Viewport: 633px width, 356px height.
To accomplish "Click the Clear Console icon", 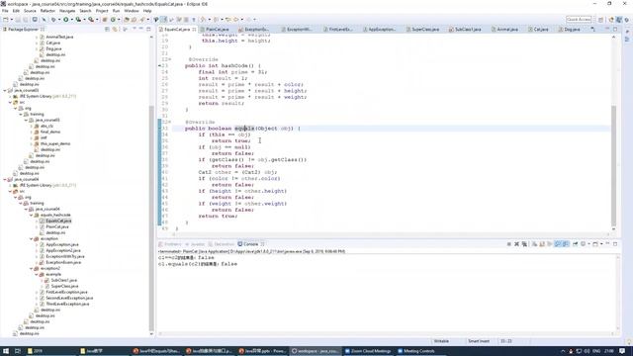I will pos(534,244).
